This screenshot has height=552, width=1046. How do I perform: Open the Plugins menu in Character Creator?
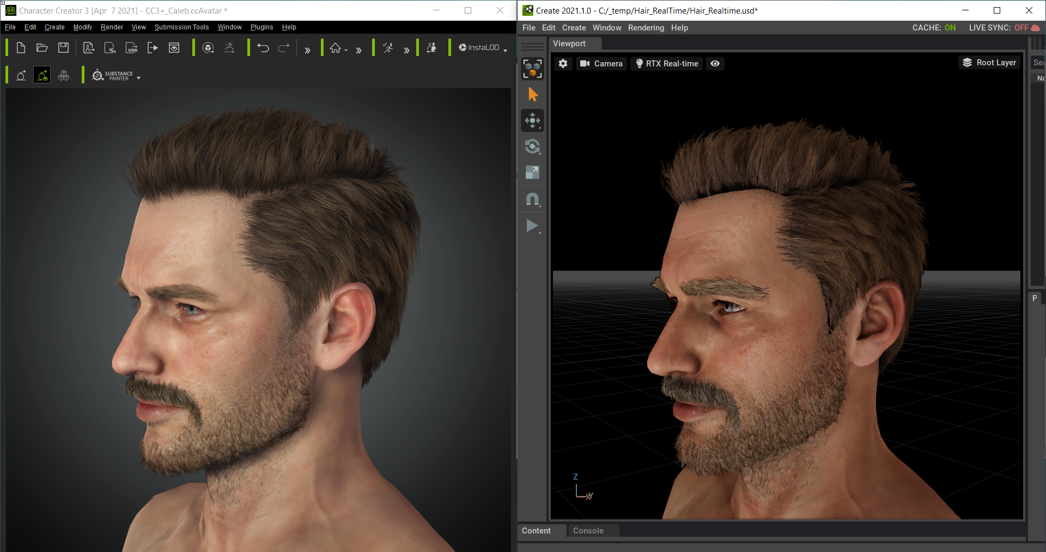pos(261,27)
